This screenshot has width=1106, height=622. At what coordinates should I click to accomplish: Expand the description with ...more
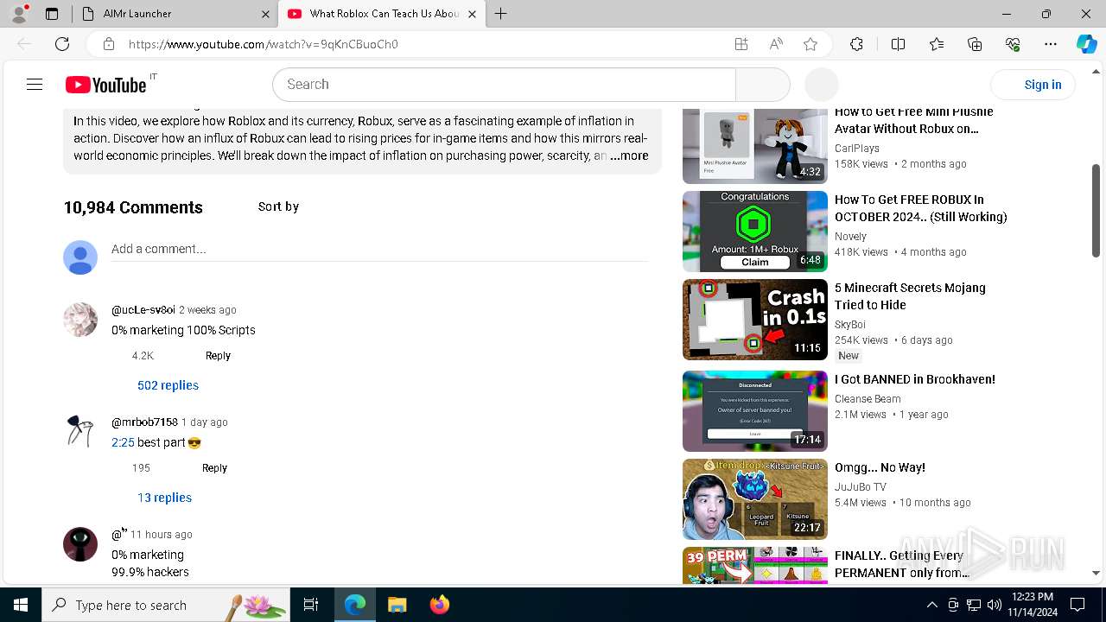pyautogui.click(x=629, y=155)
